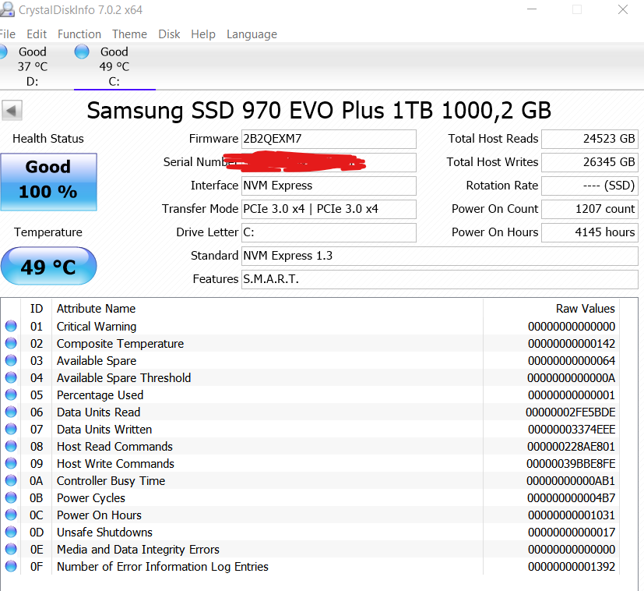Screen dimensions: 644x591
Task: Click the Interface field NVM Express
Action: coord(329,186)
